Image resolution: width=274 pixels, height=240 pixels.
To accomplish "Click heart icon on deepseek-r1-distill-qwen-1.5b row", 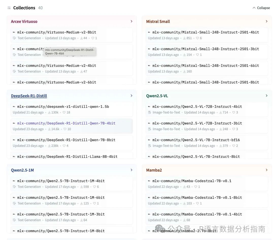I will point(64,112).
